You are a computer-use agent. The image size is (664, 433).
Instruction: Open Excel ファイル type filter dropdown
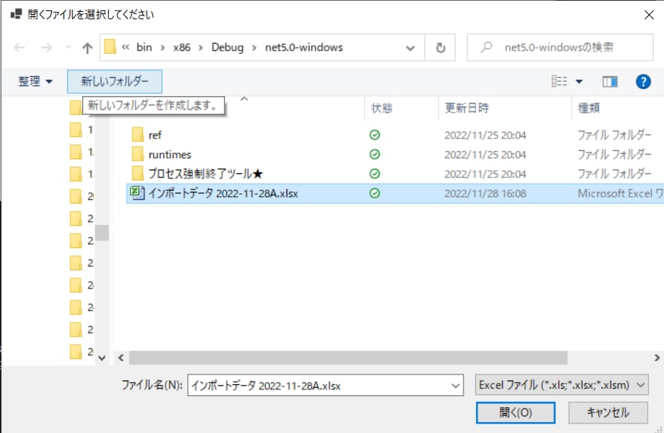click(x=562, y=385)
